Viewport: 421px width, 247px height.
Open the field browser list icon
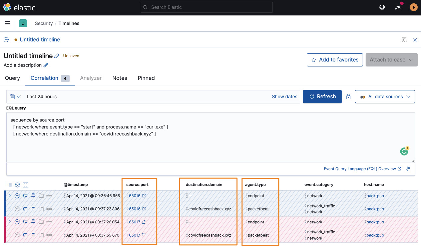[9, 185]
